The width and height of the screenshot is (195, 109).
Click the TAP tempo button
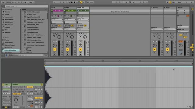[3, 2]
